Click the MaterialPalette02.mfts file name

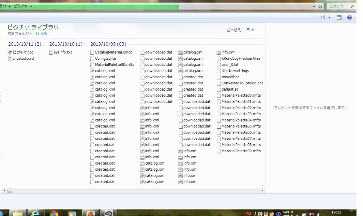241,108
